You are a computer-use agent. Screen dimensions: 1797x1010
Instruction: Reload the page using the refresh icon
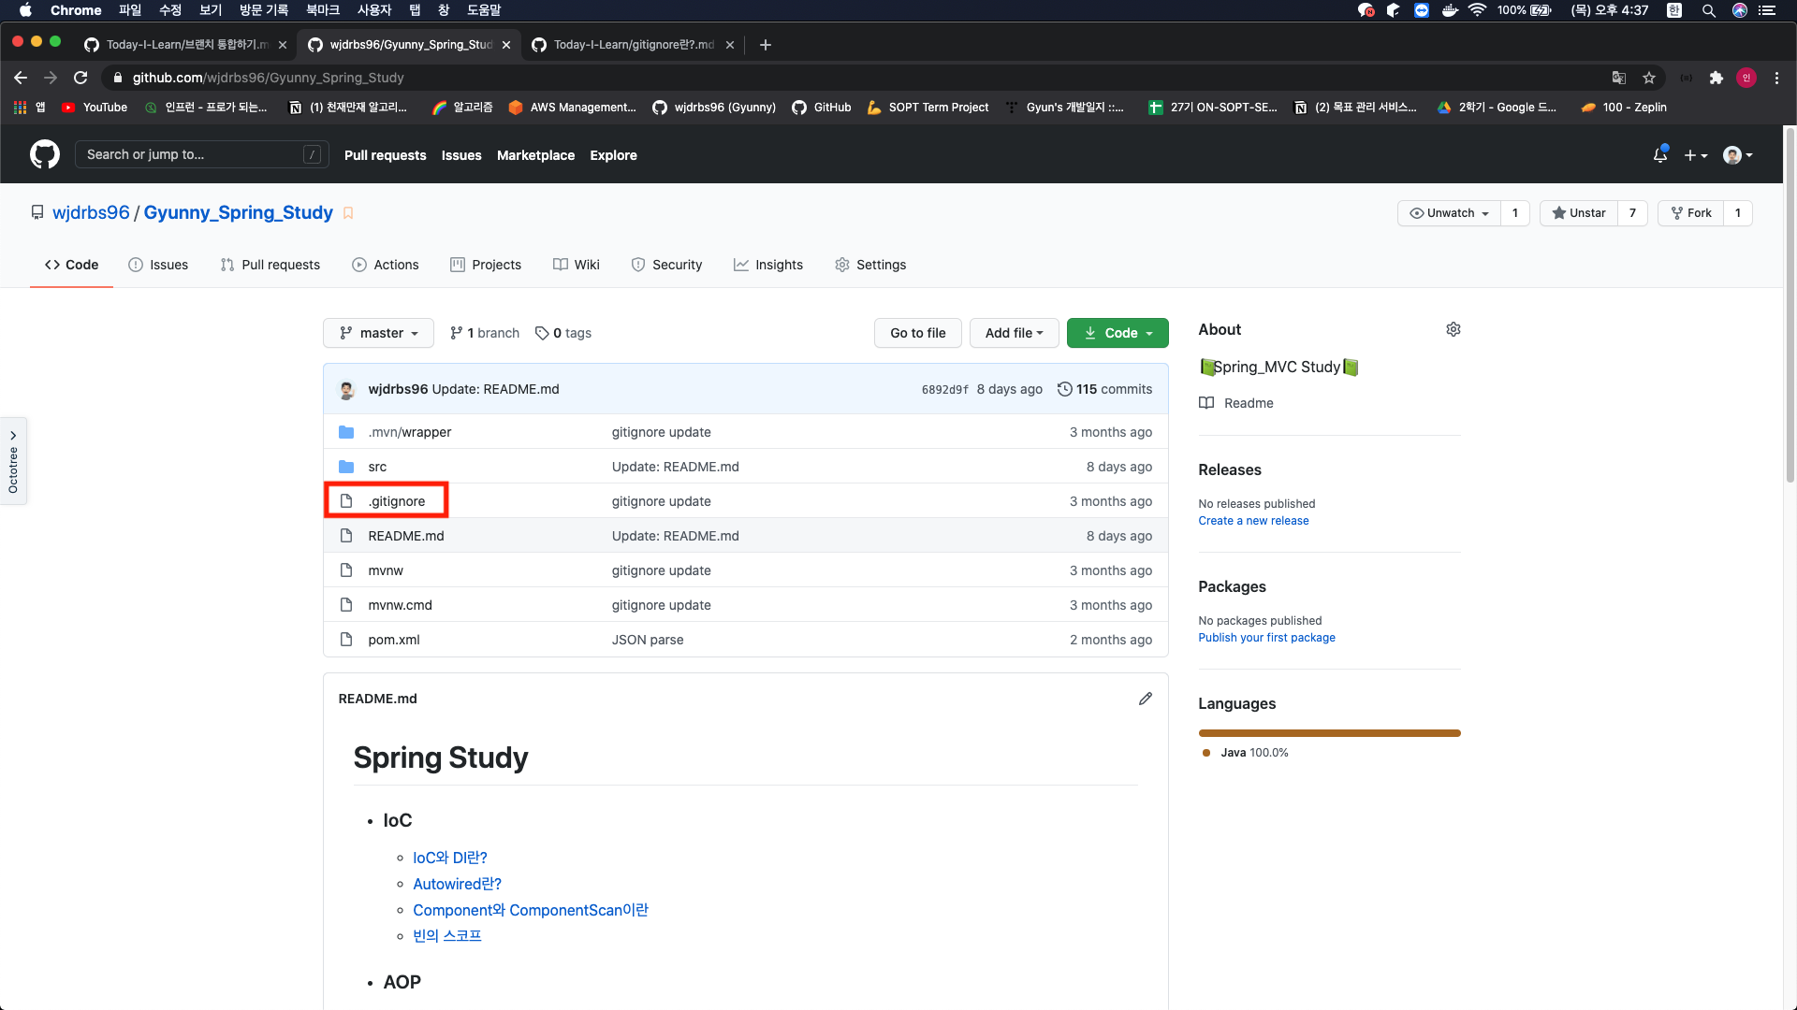(80, 78)
